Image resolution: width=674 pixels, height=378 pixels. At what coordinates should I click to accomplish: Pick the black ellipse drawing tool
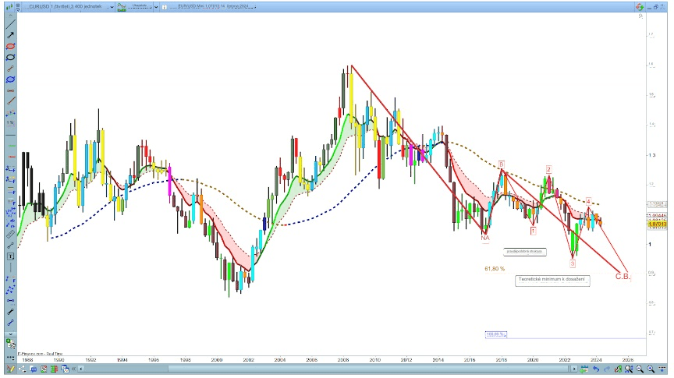(x=10, y=58)
